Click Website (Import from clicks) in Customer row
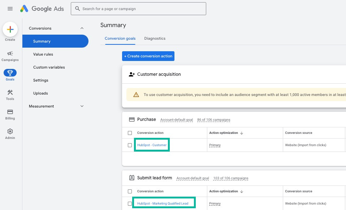 pos(306,145)
